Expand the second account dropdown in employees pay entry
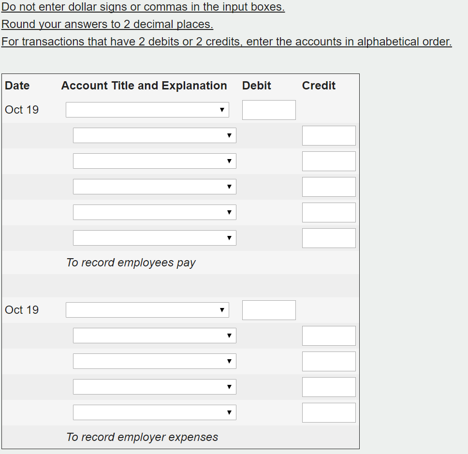Screen dimensions: 468x454 [154, 135]
